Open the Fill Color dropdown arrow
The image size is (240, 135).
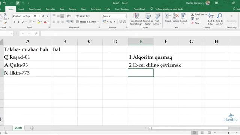(x=42, y=22)
